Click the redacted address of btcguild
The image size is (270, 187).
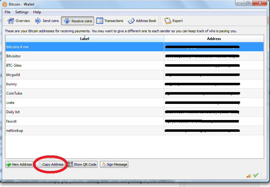pos(202,75)
